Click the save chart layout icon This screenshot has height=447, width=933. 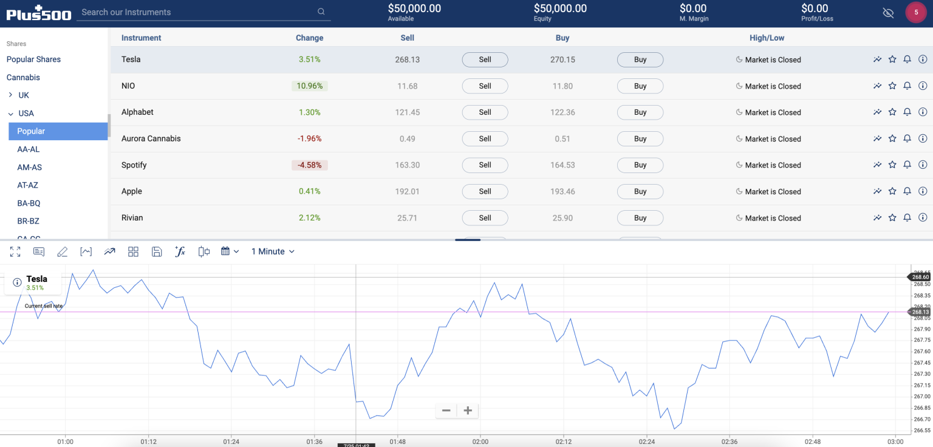157,251
